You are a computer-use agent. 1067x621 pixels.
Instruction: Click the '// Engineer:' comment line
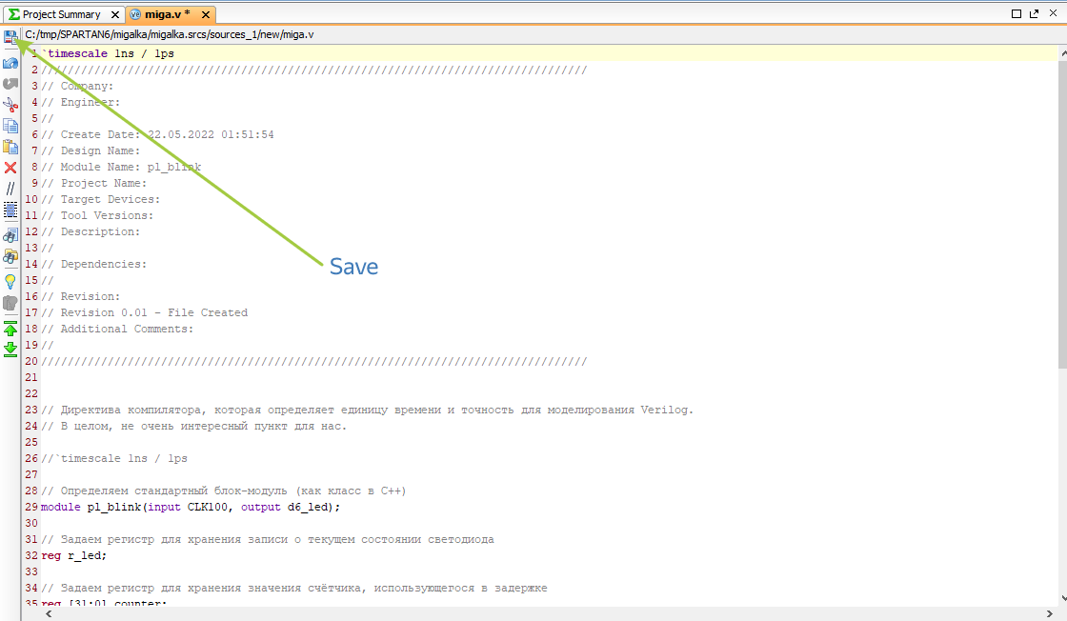(x=80, y=103)
